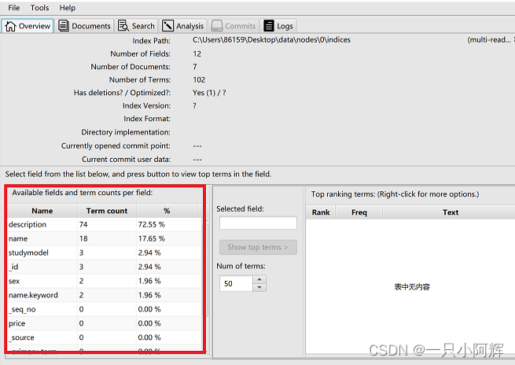515x365 pixels.
Task: Switch to the Analysis tab
Action: (183, 26)
